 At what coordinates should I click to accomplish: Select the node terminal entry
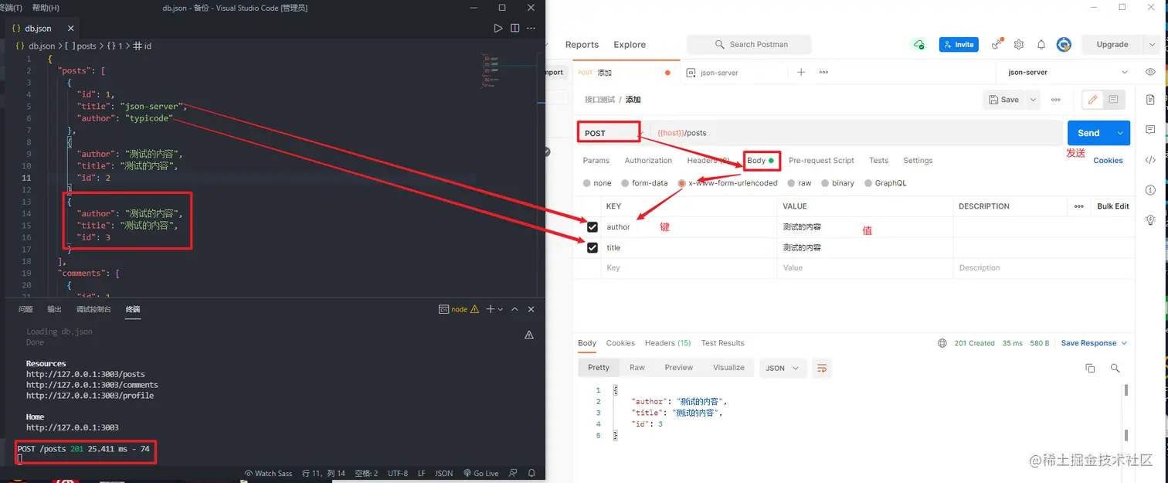pos(459,309)
